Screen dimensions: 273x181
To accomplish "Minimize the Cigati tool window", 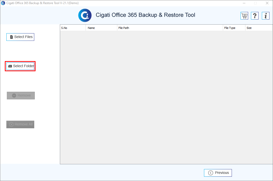I will pos(244,3).
